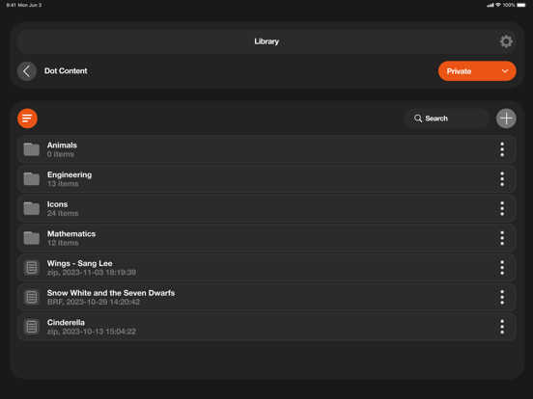Open more options for Icons folder
Viewport: 533px width, 399px height.
[x=502, y=209]
